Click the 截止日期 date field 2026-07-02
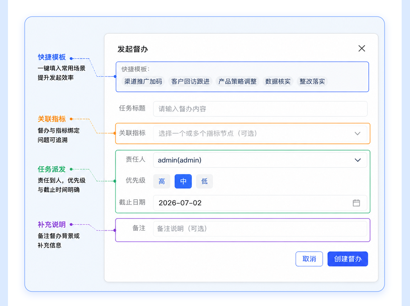The width and height of the screenshot is (410, 306). (x=260, y=203)
